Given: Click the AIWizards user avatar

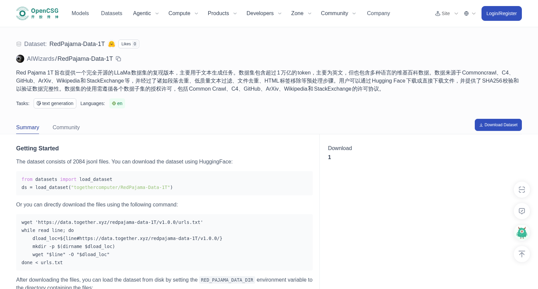Looking at the screenshot, I should 20,59.
